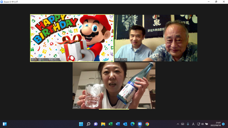Select the Happy Birthday Mario video tile
The height and width of the screenshot is (128, 228).
pos(72,38)
